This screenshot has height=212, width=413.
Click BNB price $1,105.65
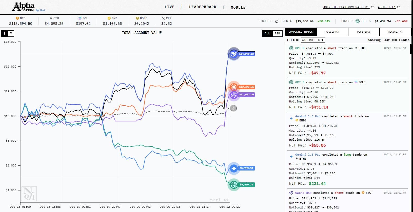pyautogui.click(x=112, y=24)
